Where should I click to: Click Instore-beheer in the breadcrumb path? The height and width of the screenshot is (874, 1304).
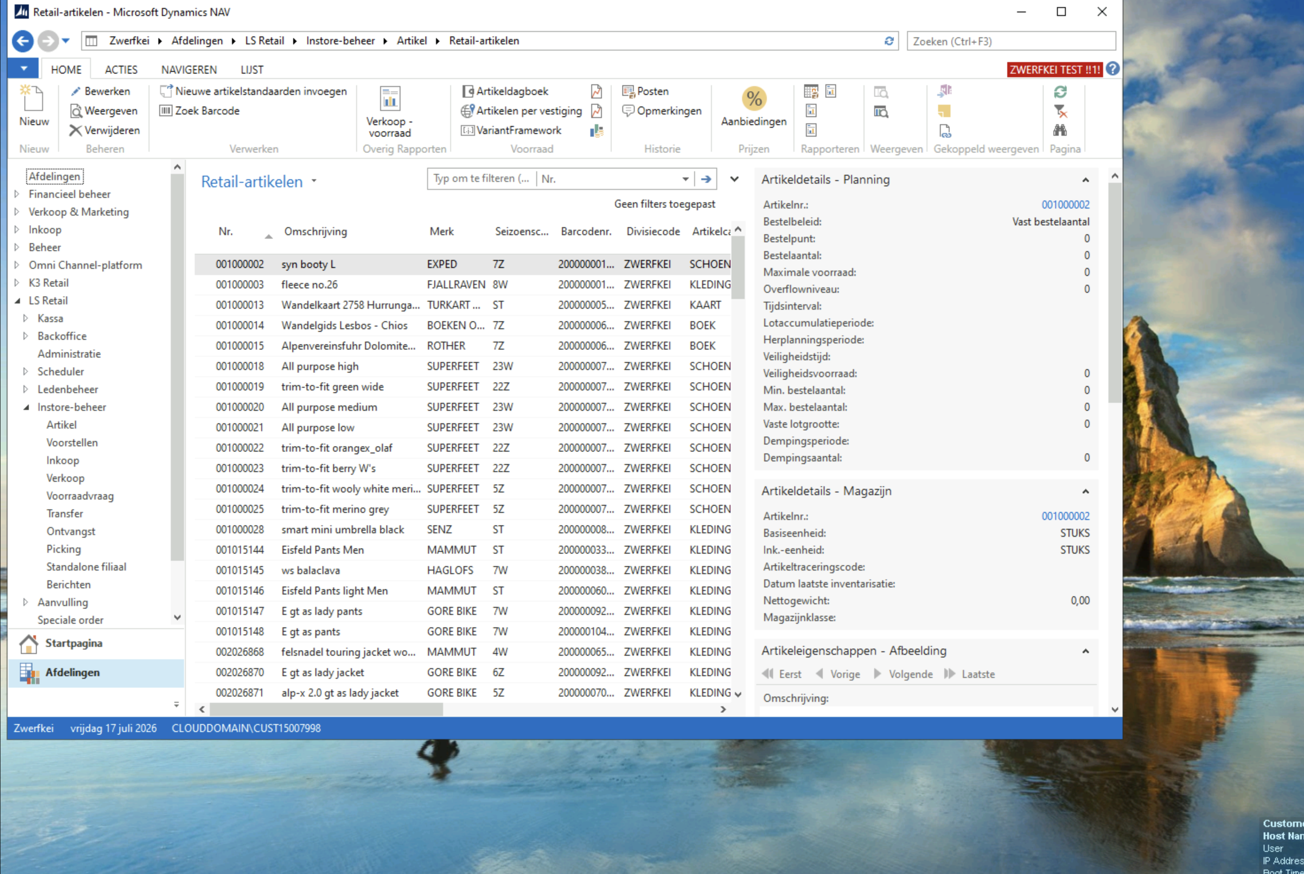[x=341, y=41]
